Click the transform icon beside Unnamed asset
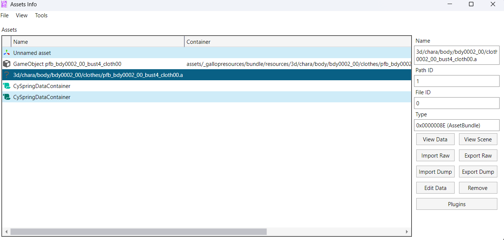 tap(6, 53)
